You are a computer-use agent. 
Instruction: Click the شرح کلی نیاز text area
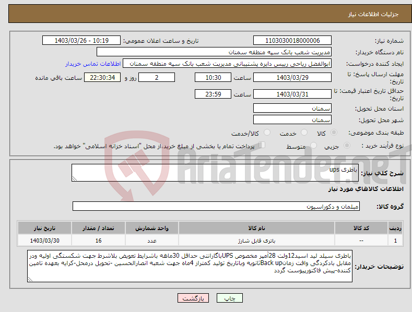215,173
